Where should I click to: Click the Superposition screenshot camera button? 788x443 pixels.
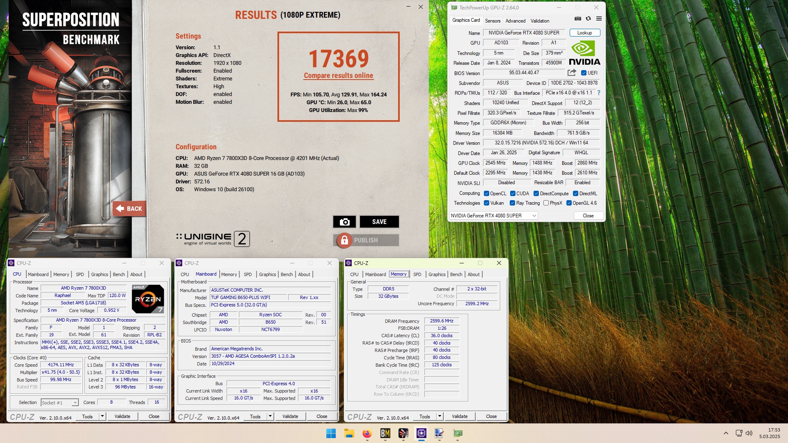point(345,221)
